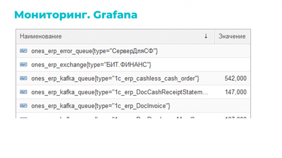
Task: Click the sort arrow in the Наименование header
Action: pos(206,36)
